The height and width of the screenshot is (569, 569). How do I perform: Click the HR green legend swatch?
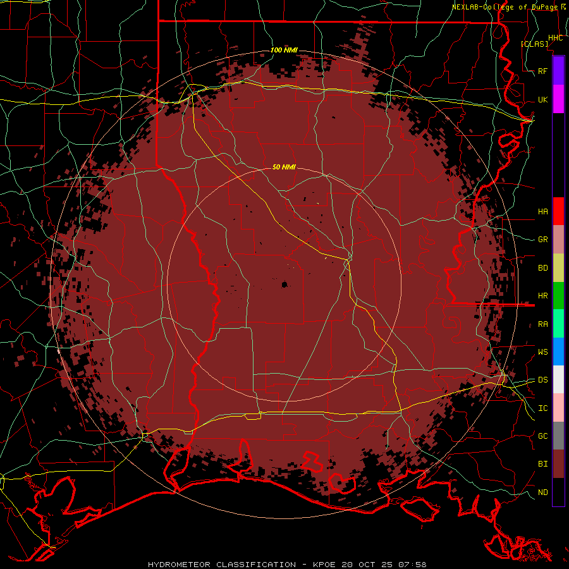[558, 296]
